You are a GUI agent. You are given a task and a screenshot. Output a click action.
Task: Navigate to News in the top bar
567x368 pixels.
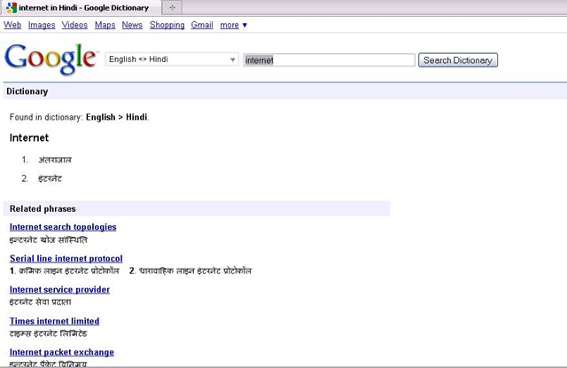[x=132, y=25]
